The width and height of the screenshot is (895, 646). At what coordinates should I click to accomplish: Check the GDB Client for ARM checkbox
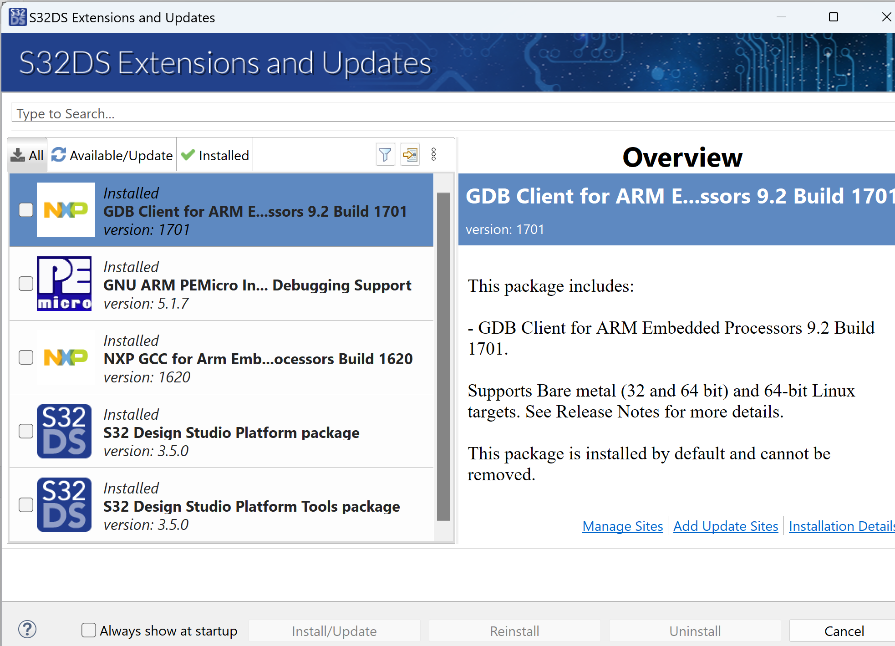(x=26, y=210)
